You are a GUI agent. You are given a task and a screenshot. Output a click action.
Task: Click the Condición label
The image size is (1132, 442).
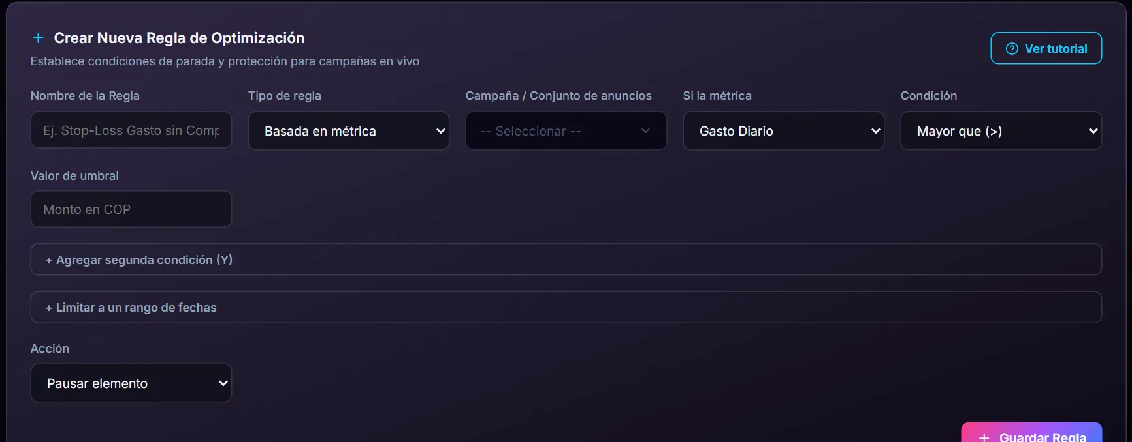tap(929, 96)
